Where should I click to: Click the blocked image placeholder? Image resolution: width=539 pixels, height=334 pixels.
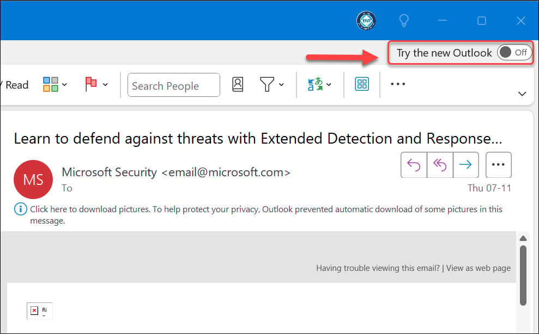click(40, 311)
